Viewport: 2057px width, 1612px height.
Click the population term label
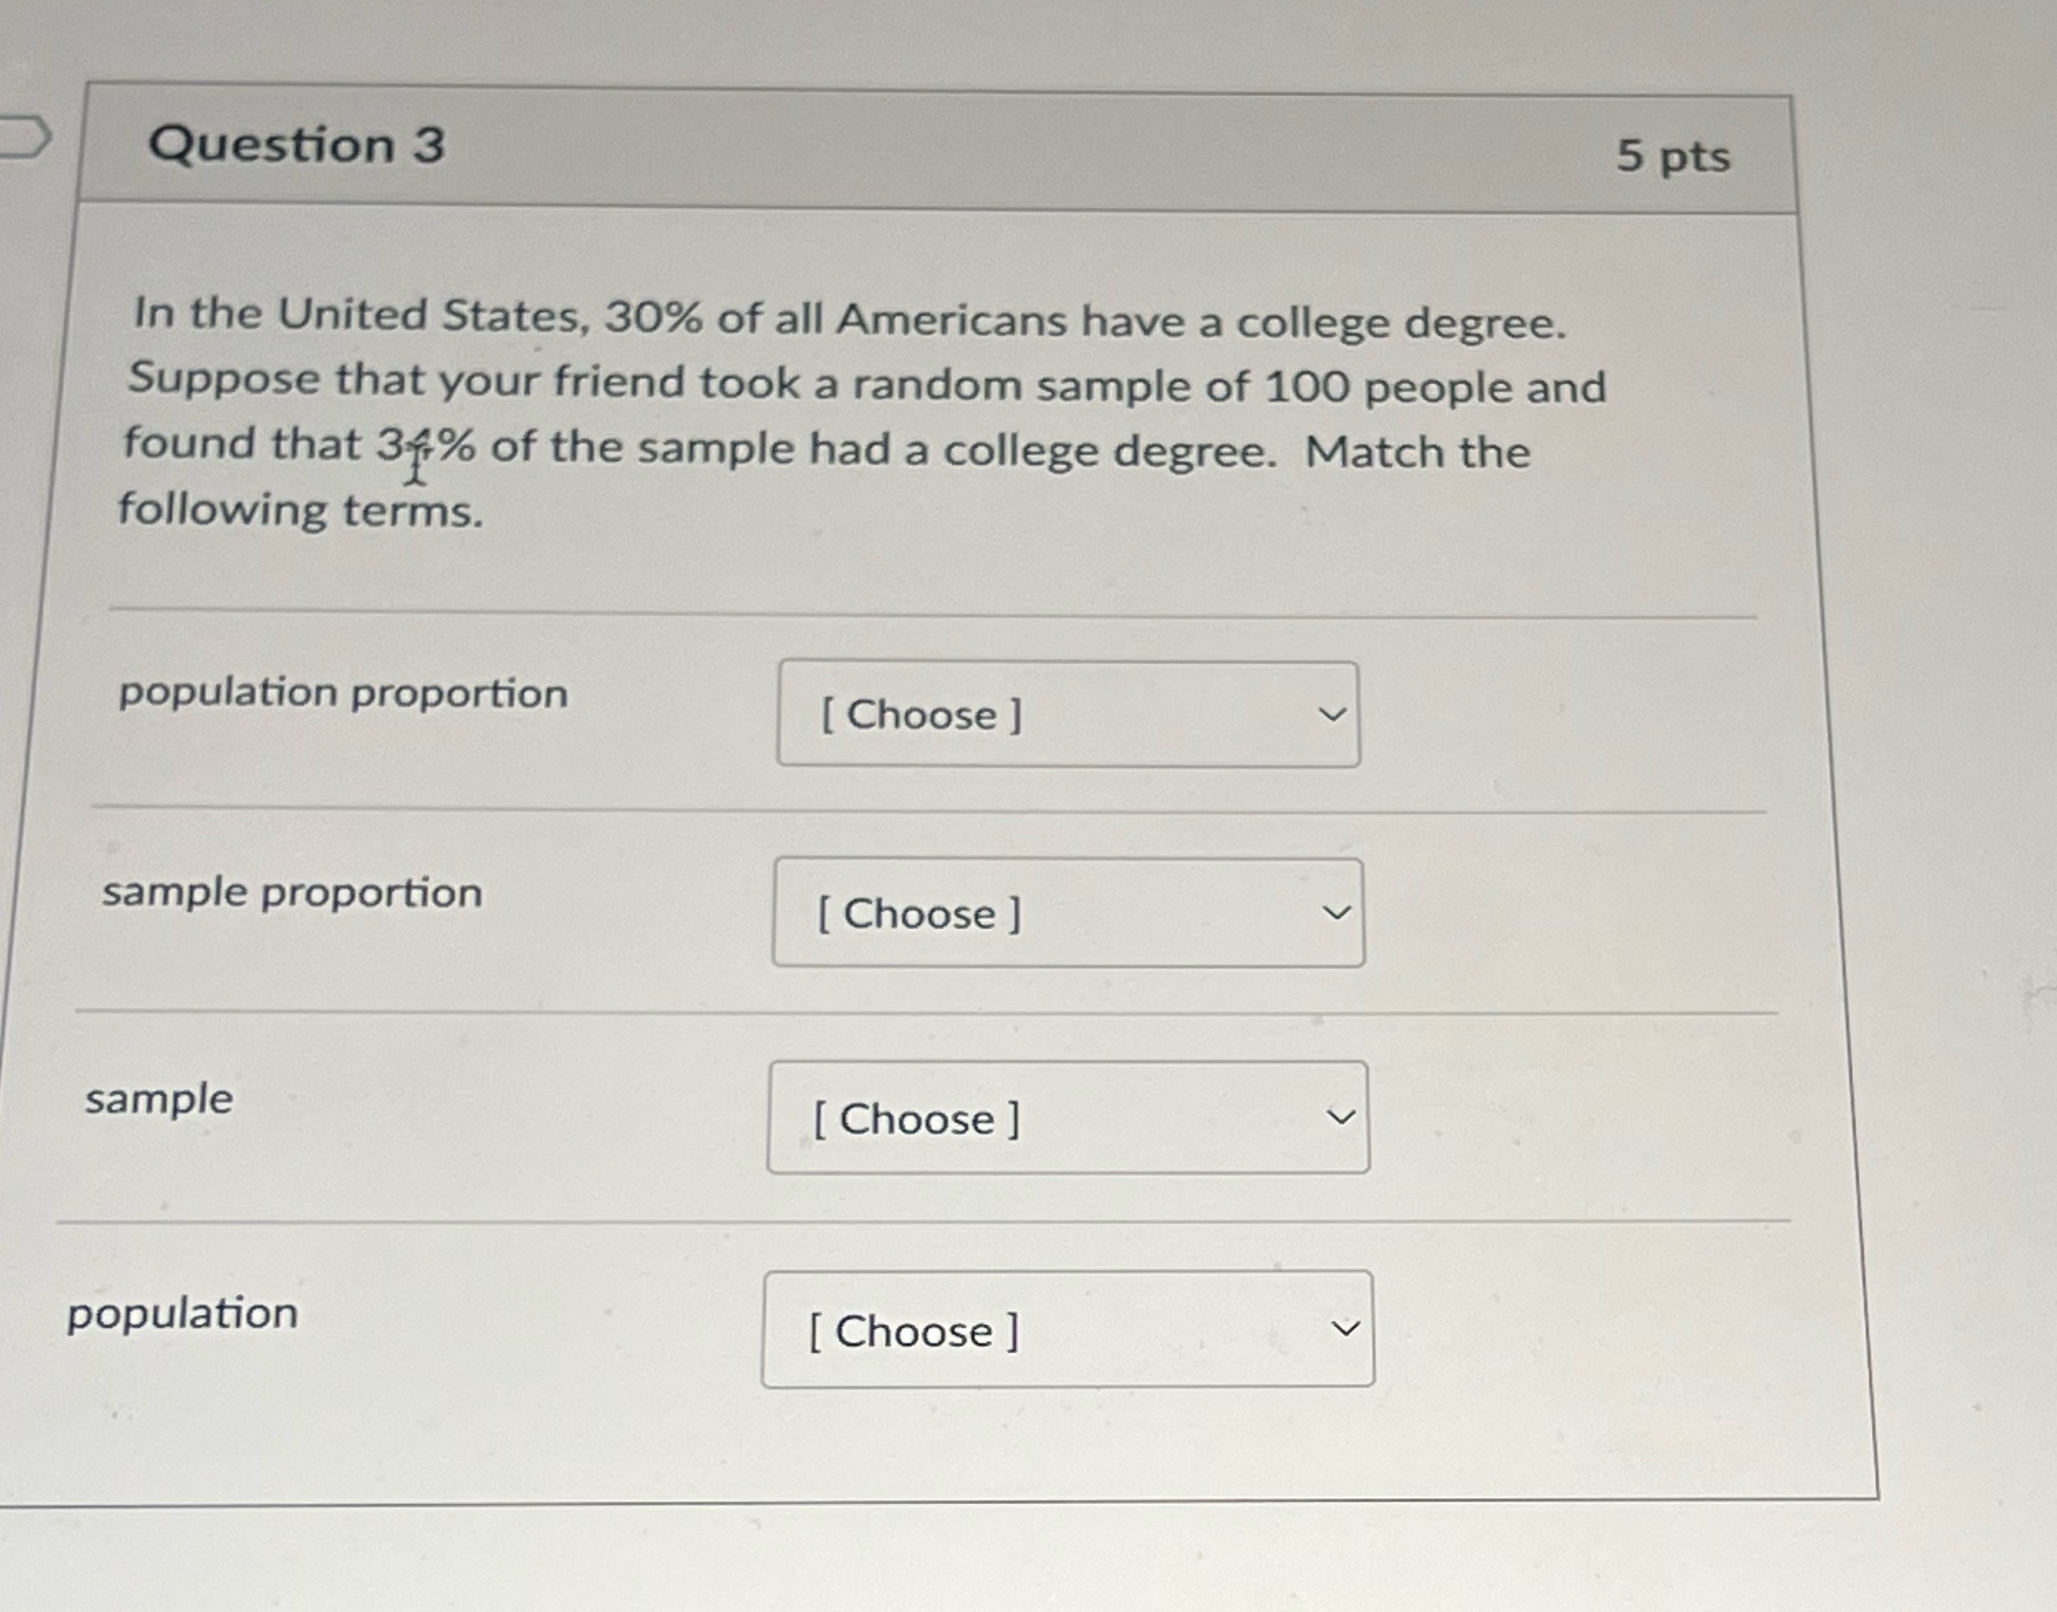[183, 1314]
